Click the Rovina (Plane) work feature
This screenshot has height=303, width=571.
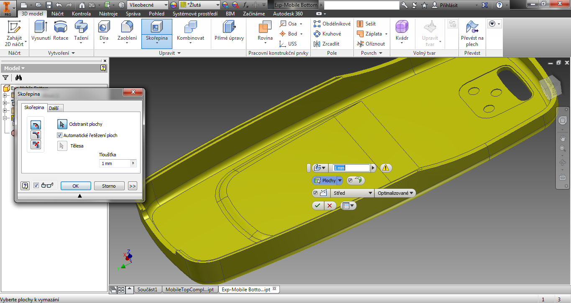[x=265, y=31]
